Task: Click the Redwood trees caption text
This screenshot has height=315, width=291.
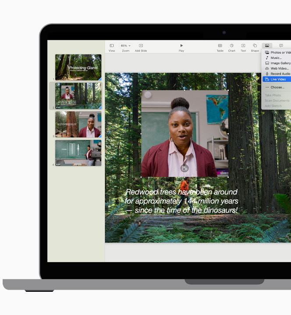Action: (x=181, y=201)
